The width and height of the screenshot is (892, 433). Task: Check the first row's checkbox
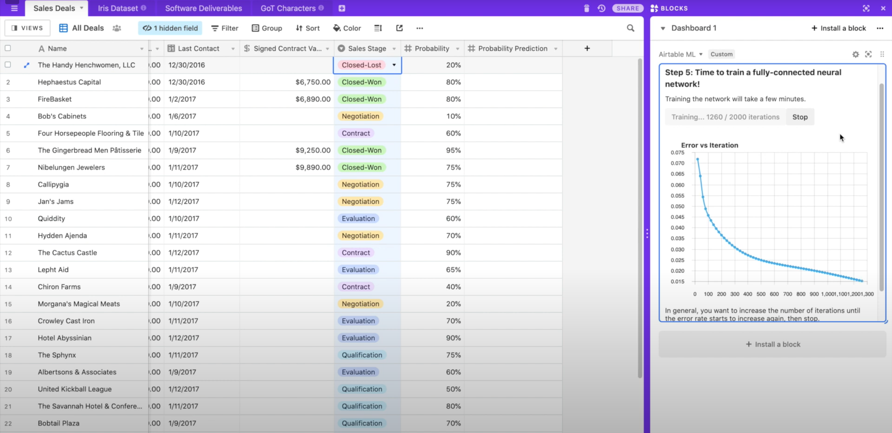point(8,65)
